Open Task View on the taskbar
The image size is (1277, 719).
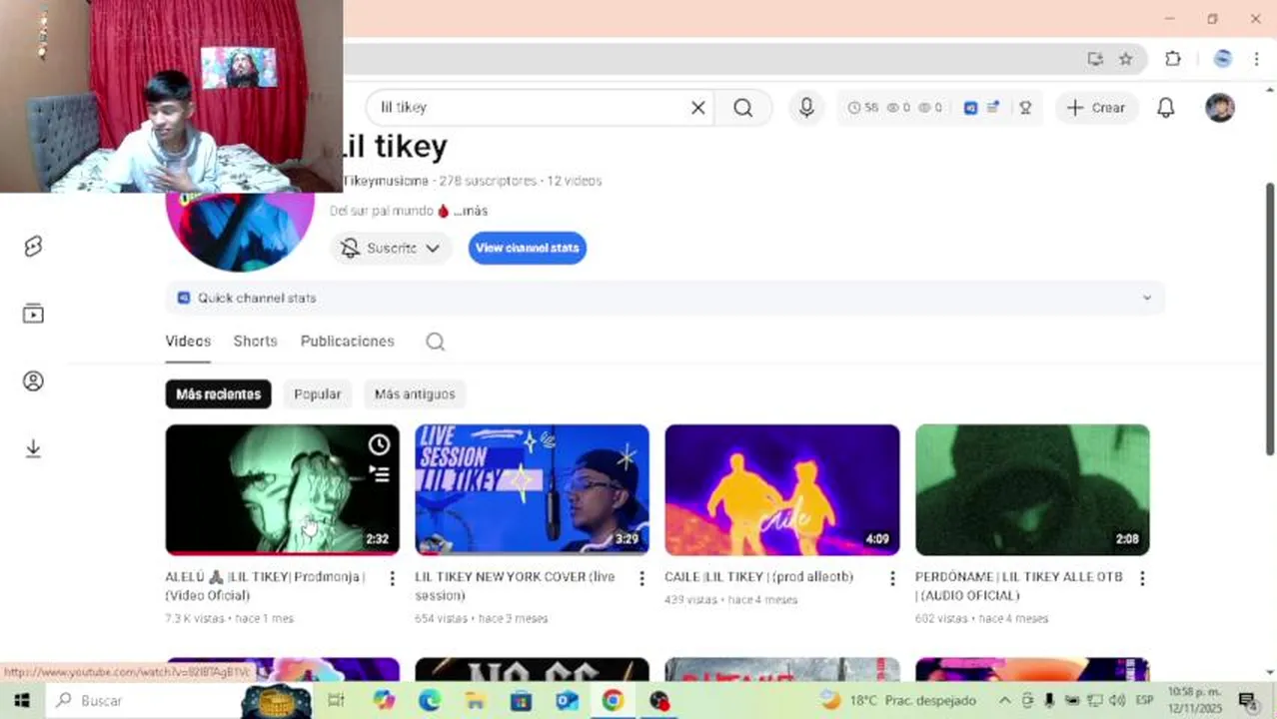(x=336, y=700)
